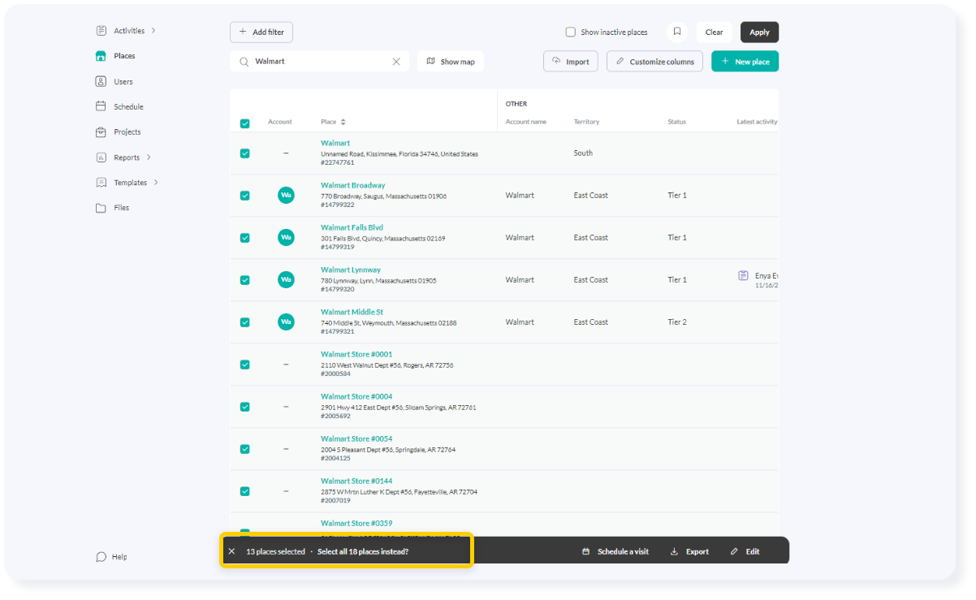Click the Walmart Lynnway account avatar
Screen dimensions: 976x600
[x=286, y=280]
